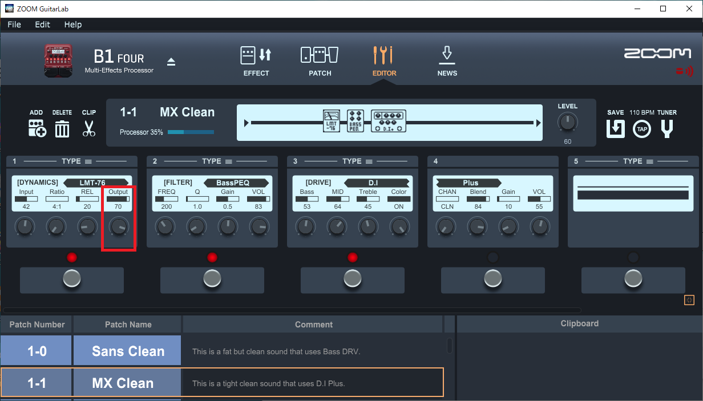This screenshot has width=703, height=401.
Task: Click the Patch Name column header
Action: [128, 325]
